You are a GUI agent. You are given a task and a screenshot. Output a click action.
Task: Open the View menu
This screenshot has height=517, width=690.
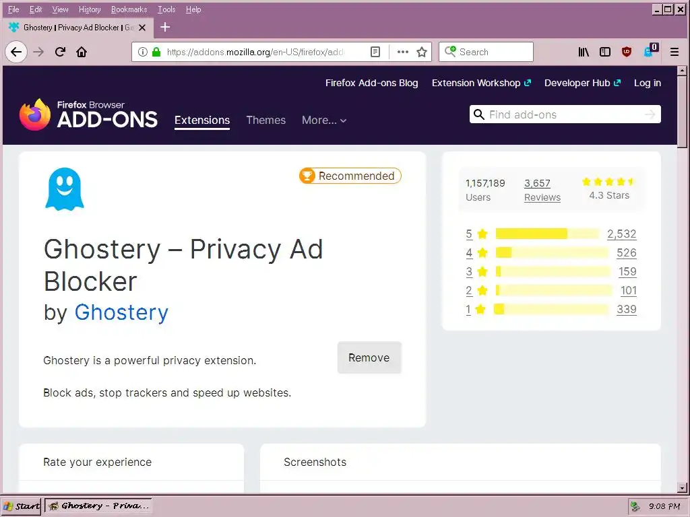(x=60, y=9)
